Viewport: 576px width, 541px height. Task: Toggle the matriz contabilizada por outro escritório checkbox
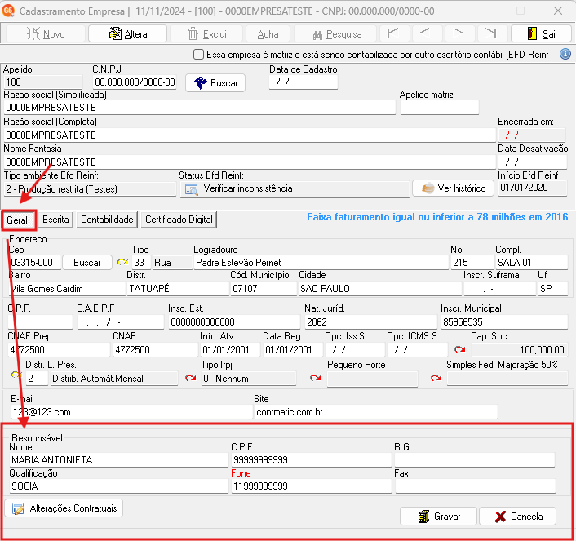tap(198, 55)
